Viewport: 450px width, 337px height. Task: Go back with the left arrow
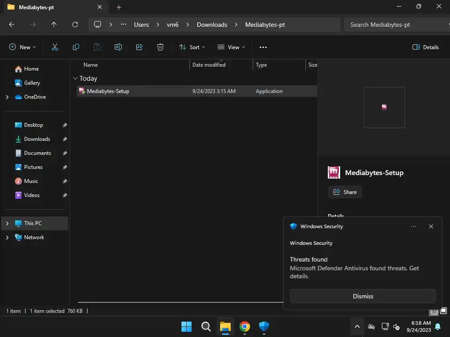tap(12, 25)
